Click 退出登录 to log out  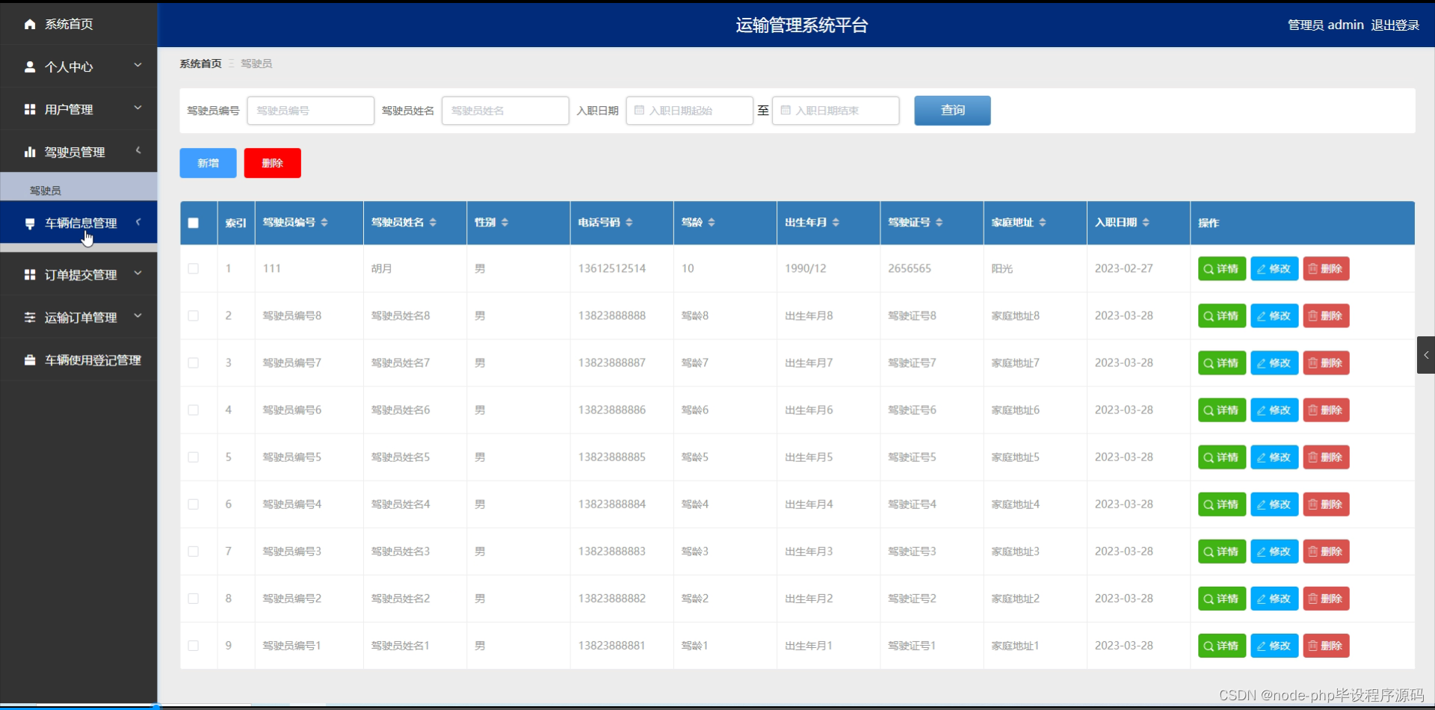pyautogui.click(x=1394, y=24)
